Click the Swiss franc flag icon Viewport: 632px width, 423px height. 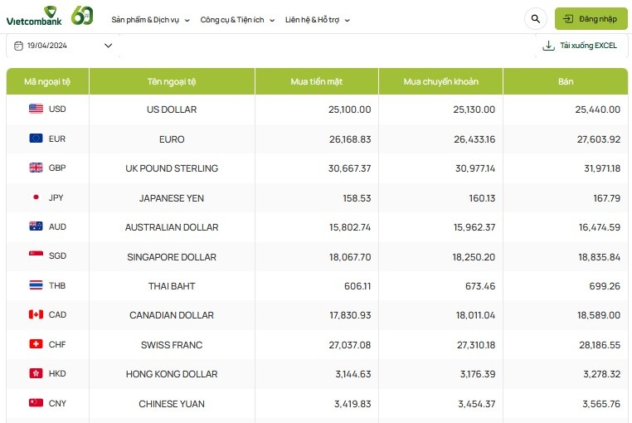coord(36,344)
